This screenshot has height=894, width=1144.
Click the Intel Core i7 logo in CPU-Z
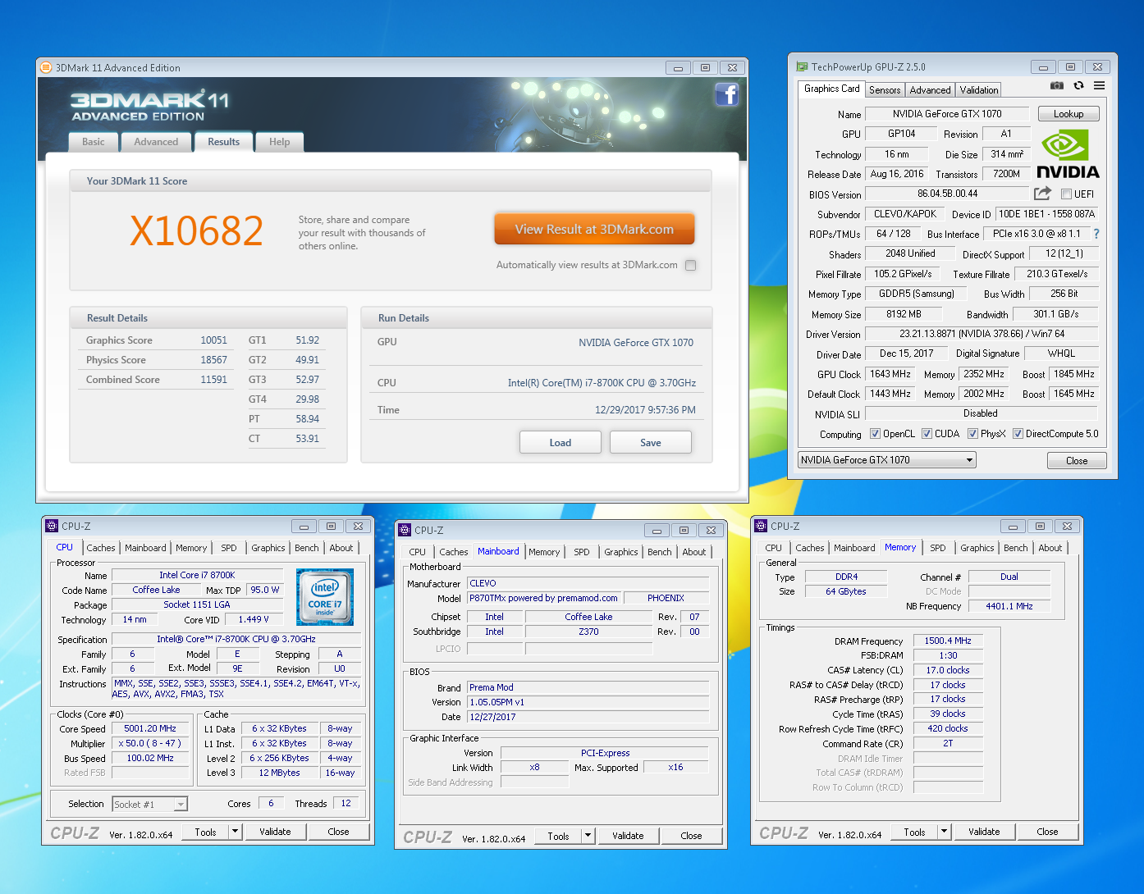(325, 597)
